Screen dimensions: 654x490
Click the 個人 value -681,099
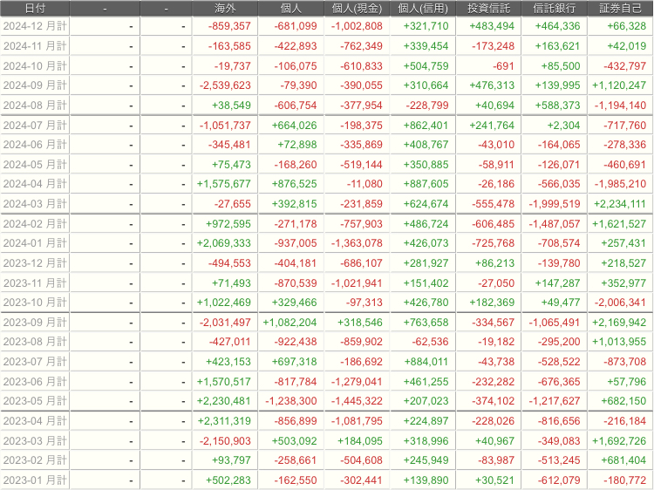click(296, 26)
